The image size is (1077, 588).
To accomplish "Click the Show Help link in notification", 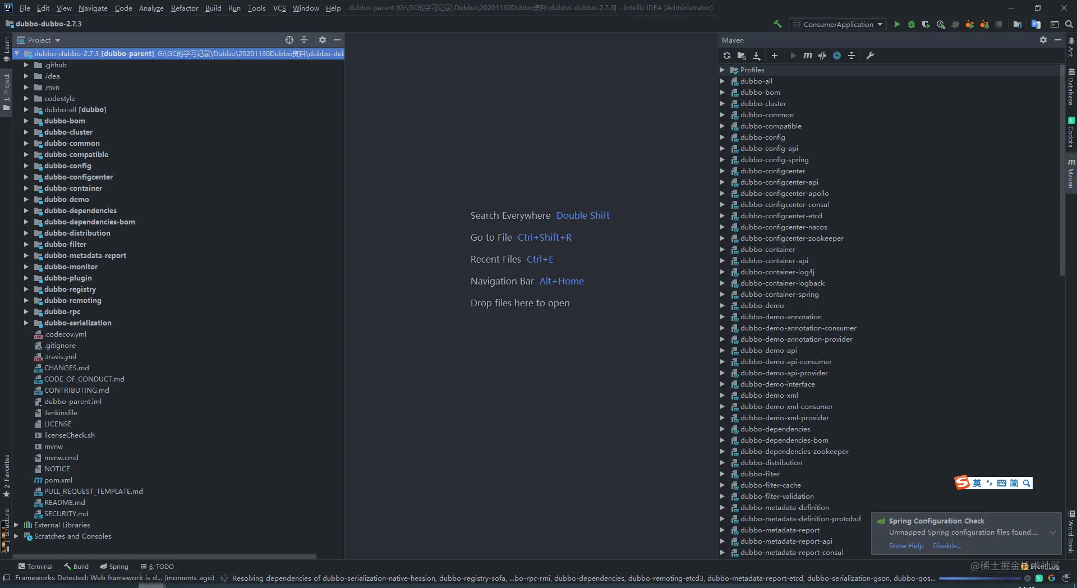I will pos(906,546).
